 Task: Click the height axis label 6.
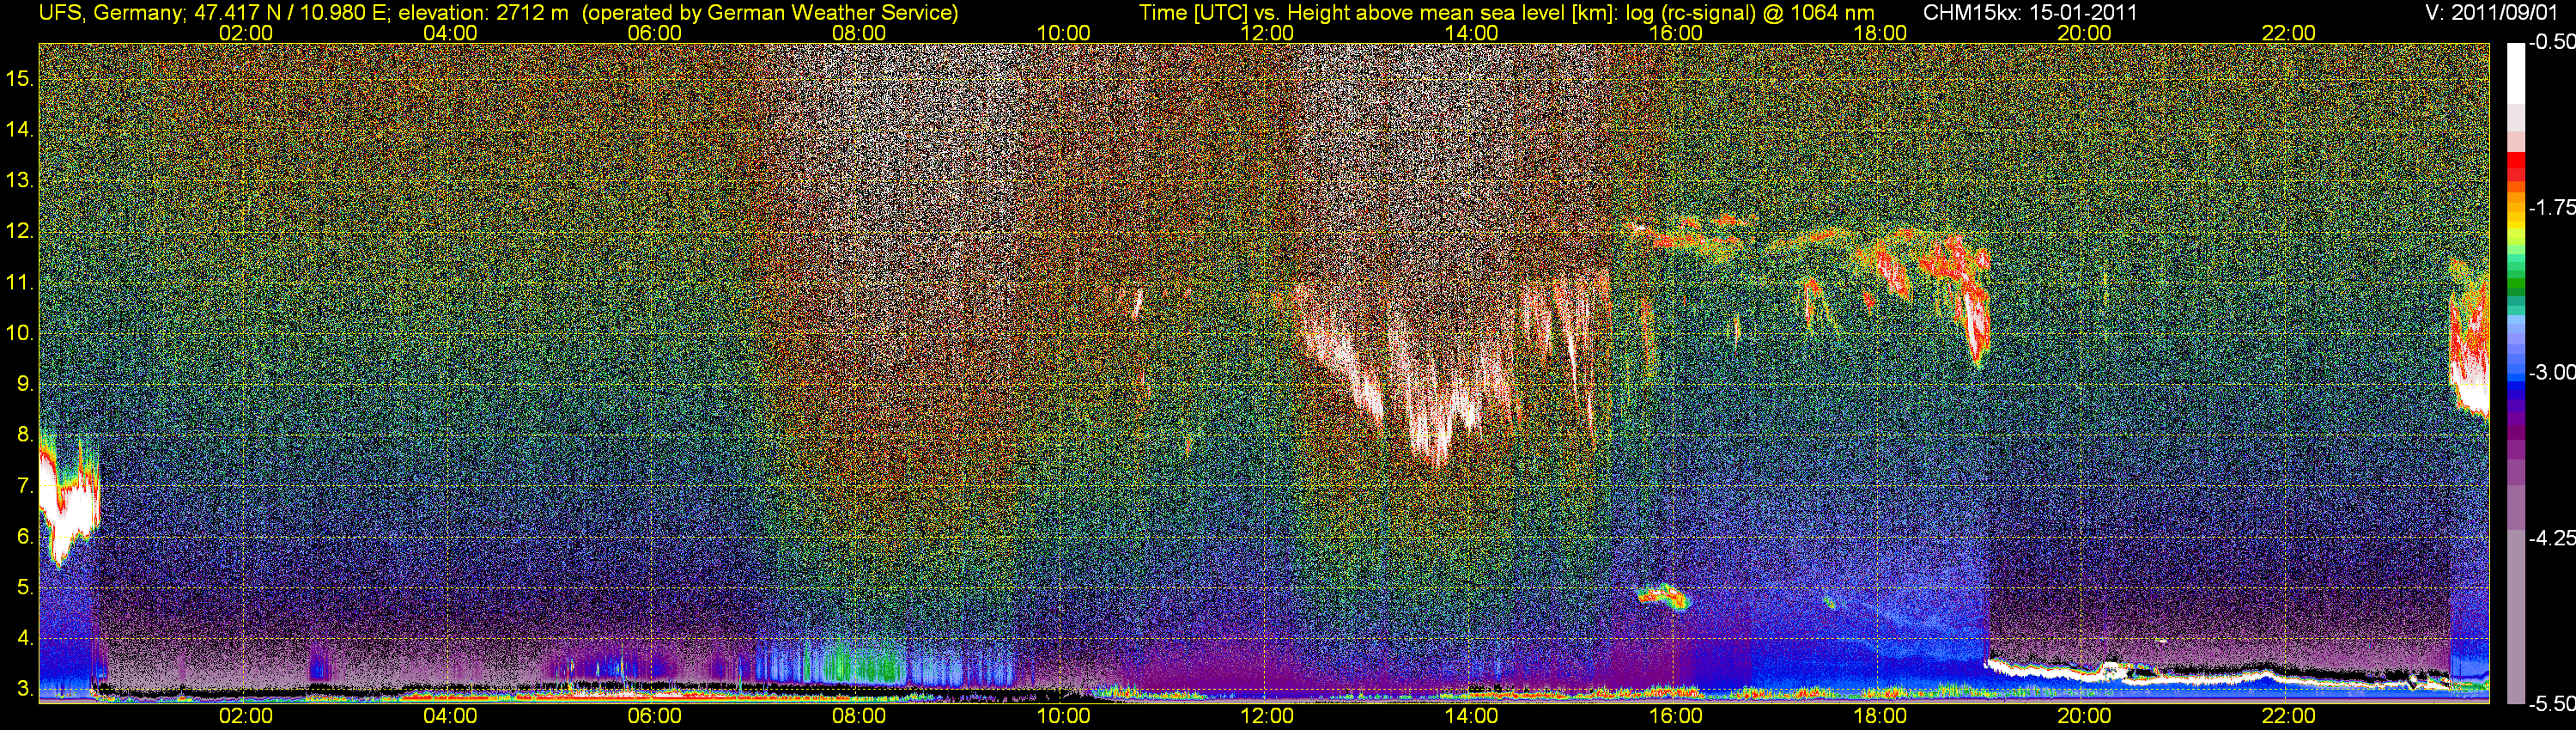coord(25,537)
